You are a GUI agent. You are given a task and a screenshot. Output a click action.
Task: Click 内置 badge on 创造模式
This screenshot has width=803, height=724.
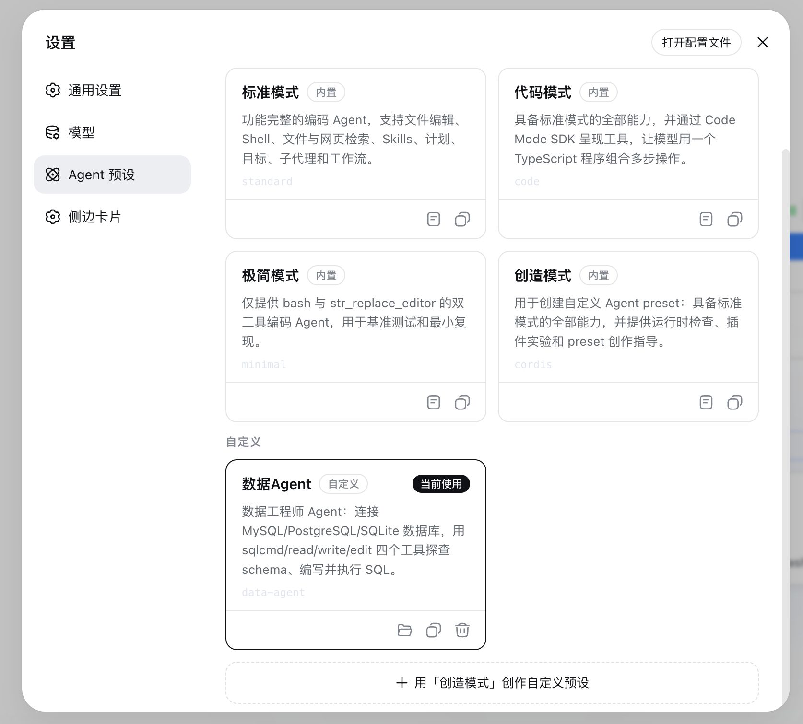[599, 275]
